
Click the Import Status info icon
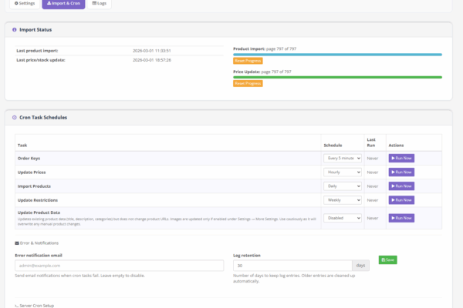14,30
